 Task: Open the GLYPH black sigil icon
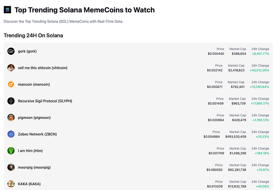click(x=11, y=101)
